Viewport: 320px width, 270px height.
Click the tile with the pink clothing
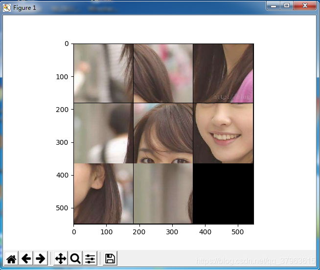[x=223, y=73]
